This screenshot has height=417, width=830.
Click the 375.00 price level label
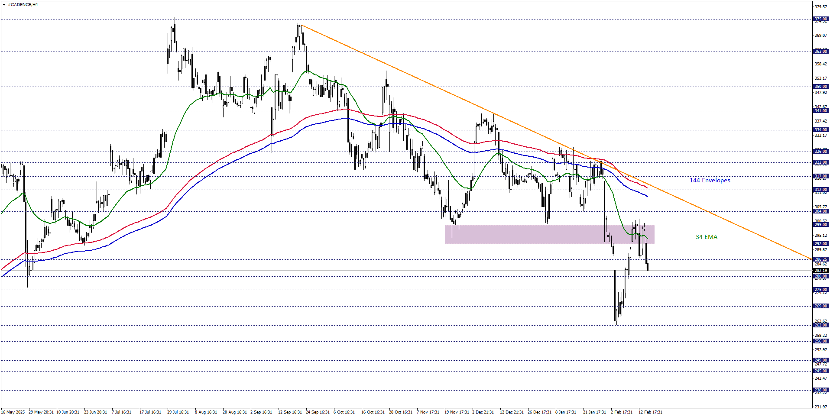click(820, 19)
